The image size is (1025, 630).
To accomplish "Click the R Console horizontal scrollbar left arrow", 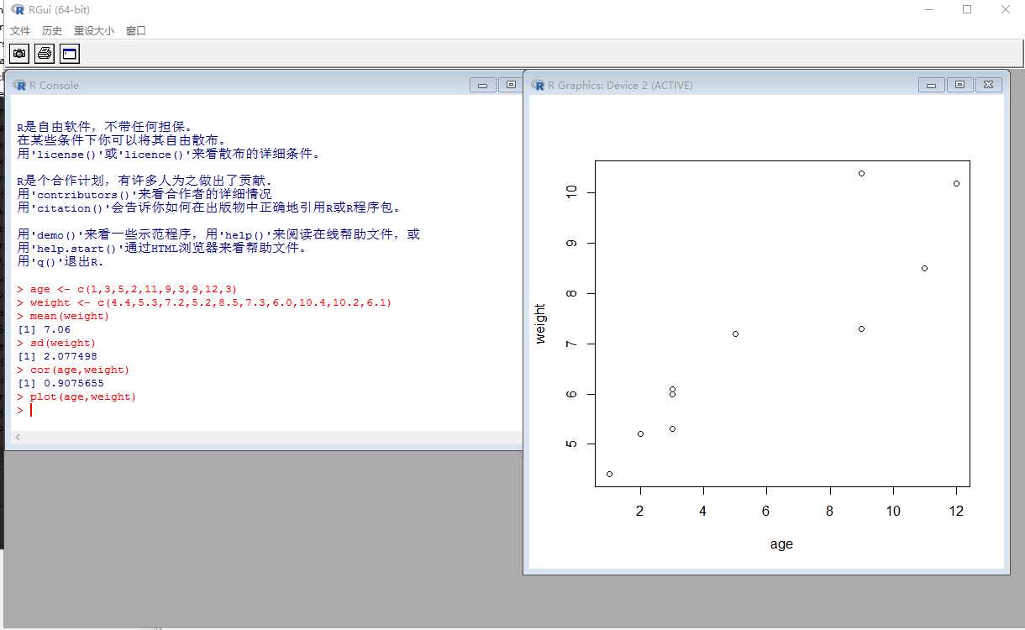I will coord(18,438).
